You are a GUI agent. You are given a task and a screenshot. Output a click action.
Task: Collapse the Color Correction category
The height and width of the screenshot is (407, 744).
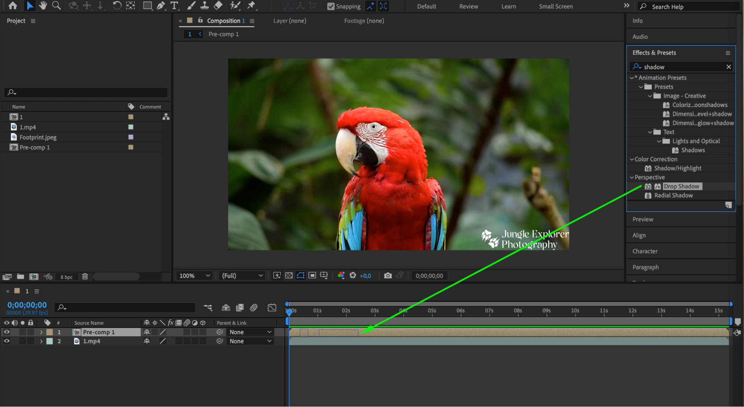coord(632,159)
